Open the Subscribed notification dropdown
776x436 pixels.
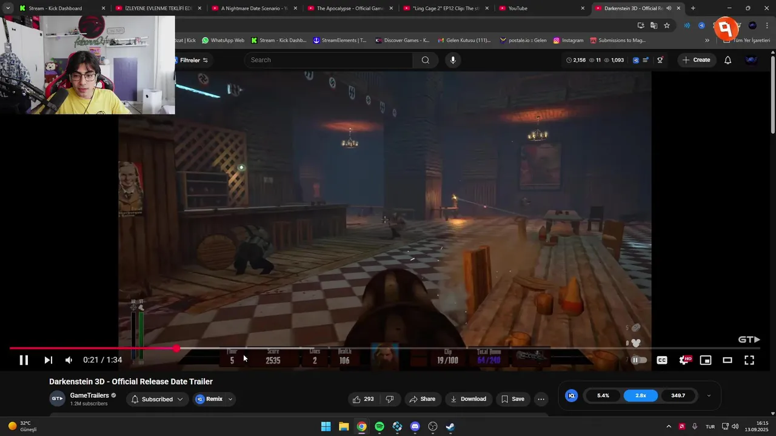[x=157, y=399]
